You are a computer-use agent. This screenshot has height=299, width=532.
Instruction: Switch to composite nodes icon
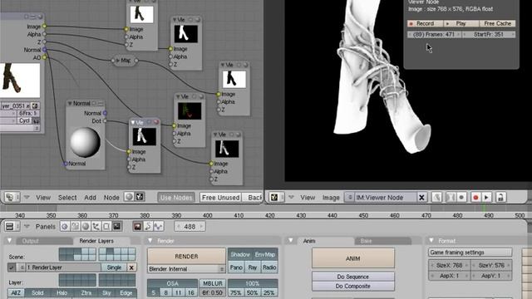(x=140, y=197)
